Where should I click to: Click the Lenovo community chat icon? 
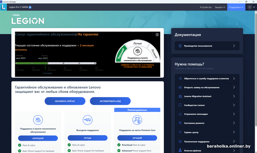(180, 105)
